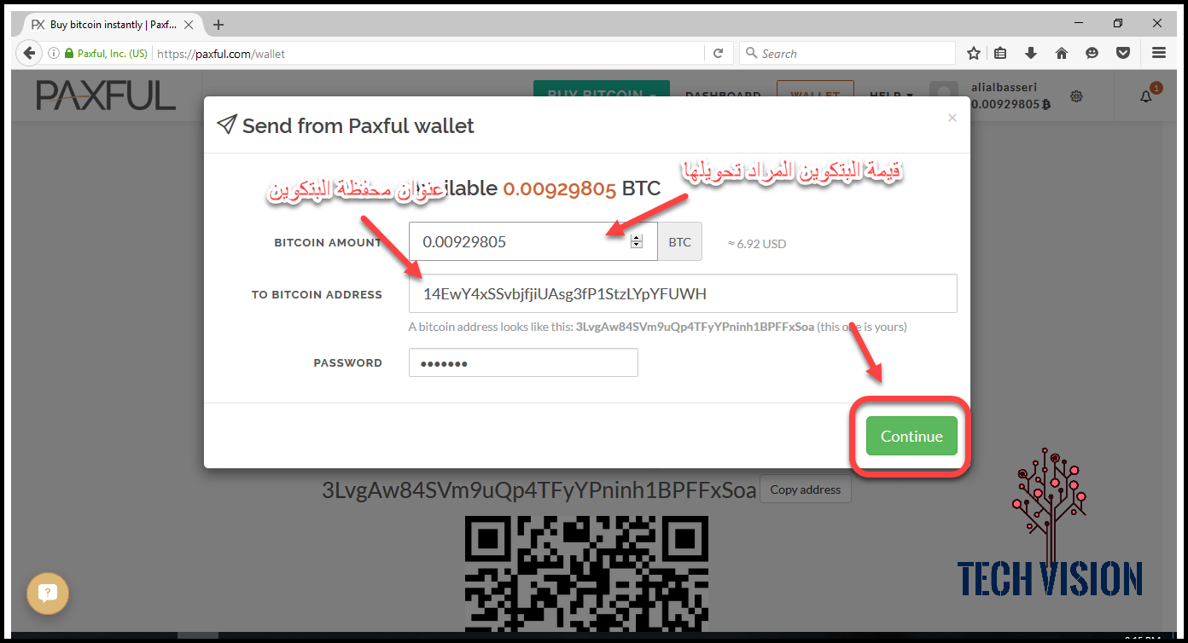The image size is (1188, 643).
Task: Close the Send from Paxful wallet dialog
Action: click(952, 118)
